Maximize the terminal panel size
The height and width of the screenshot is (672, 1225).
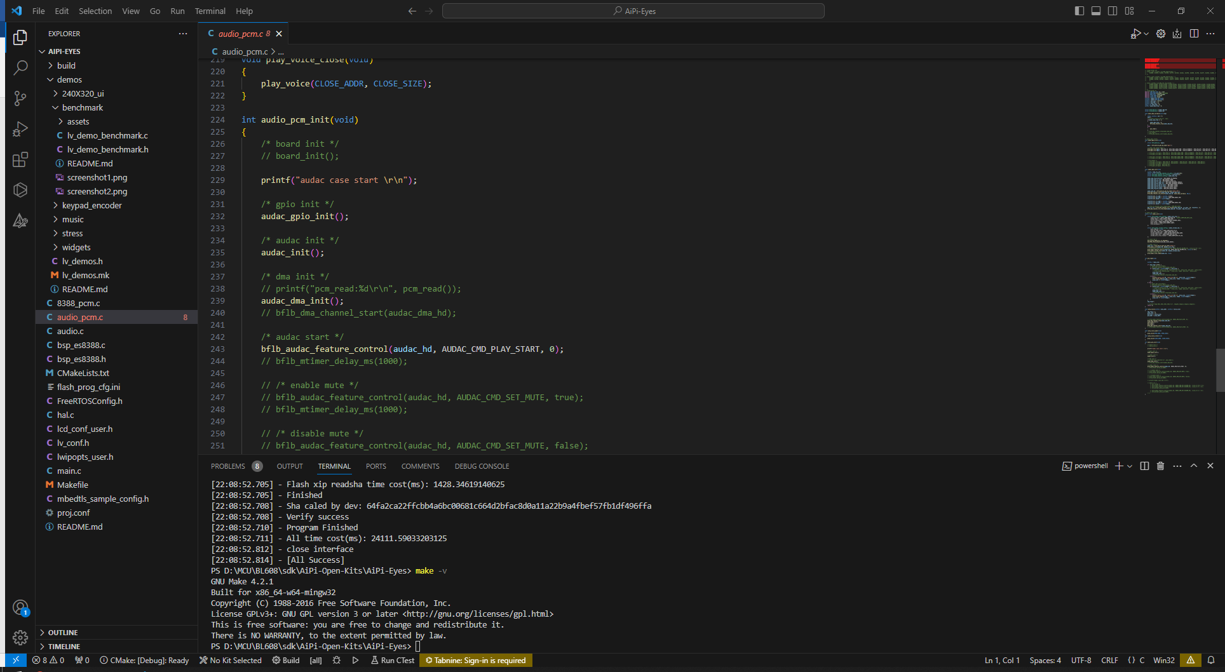(x=1194, y=466)
